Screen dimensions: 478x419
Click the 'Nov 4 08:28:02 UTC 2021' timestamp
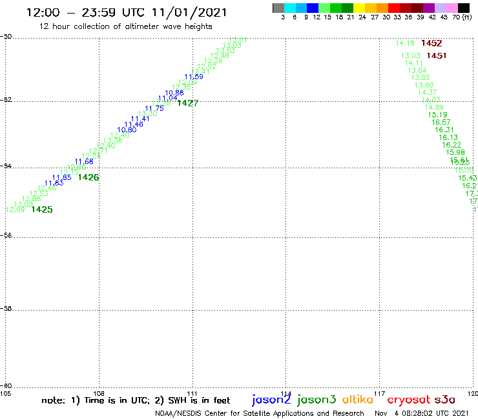click(x=421, y=413)
